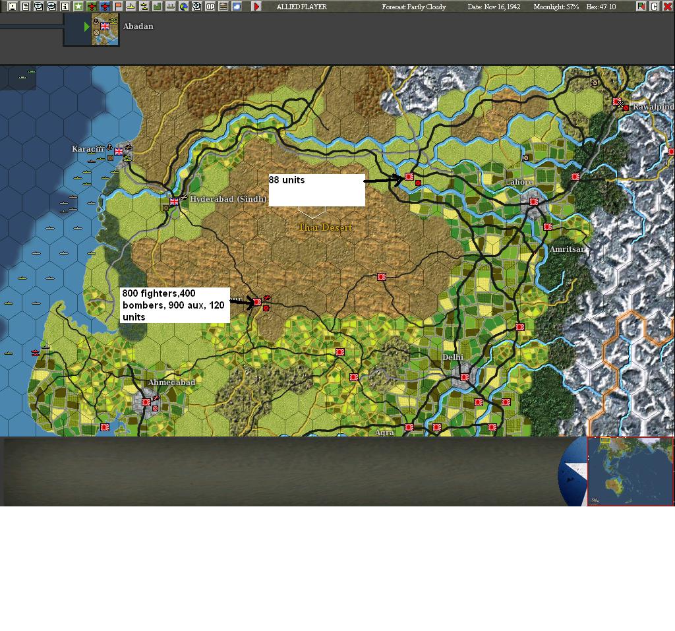Click the Abadan label text
The width and height of the screenshot is (675, 631).
point(138,26)
